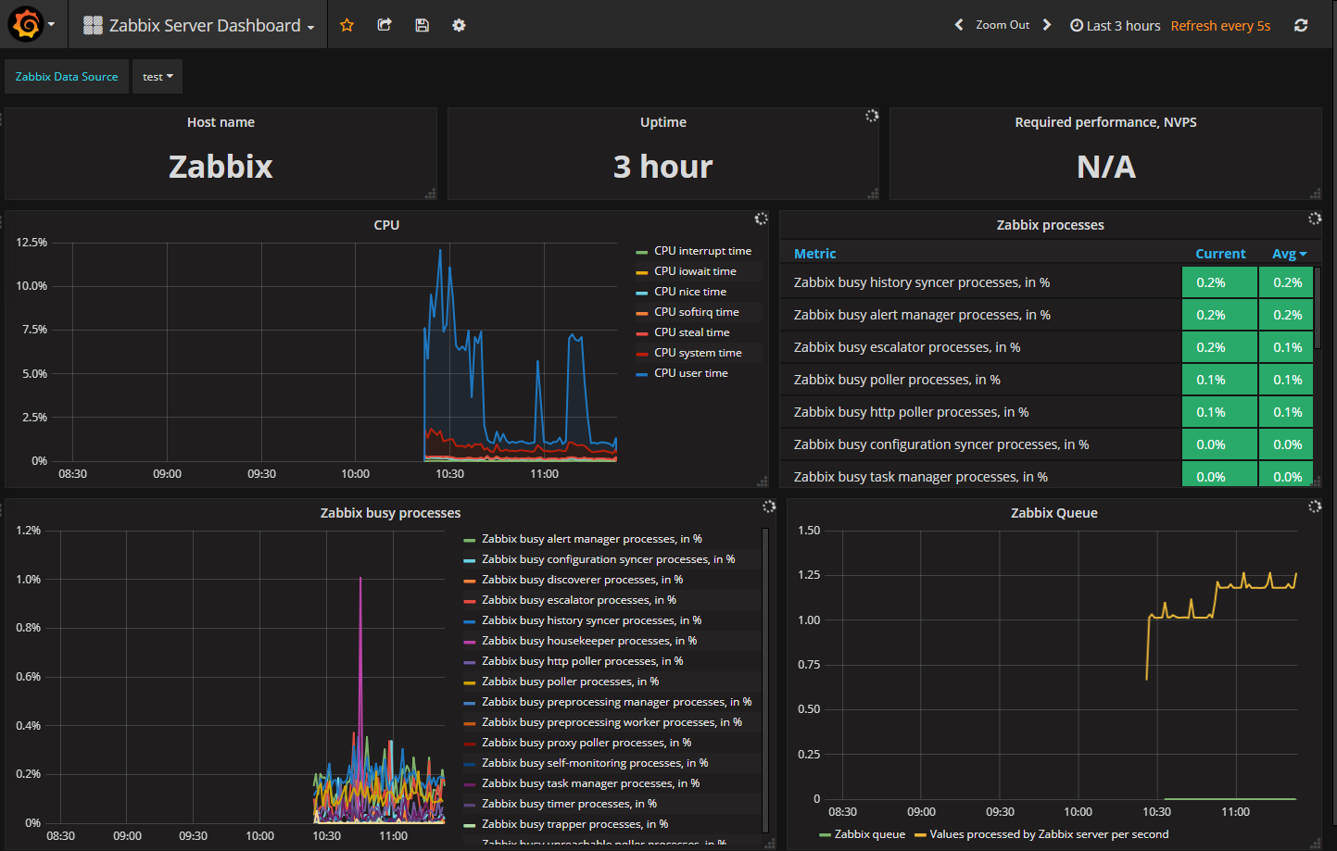Click loading spinner on Zabbix Queue panel

[x=1314, y=507]
